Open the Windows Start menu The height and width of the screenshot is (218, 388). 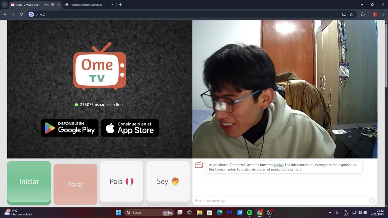[119, 213]
